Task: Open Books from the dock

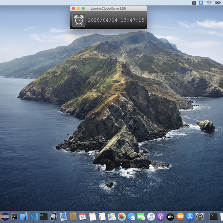Action: click(180, 217)
